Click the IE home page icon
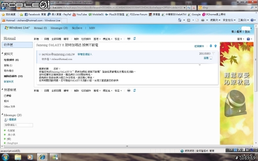 pos(180,20)
